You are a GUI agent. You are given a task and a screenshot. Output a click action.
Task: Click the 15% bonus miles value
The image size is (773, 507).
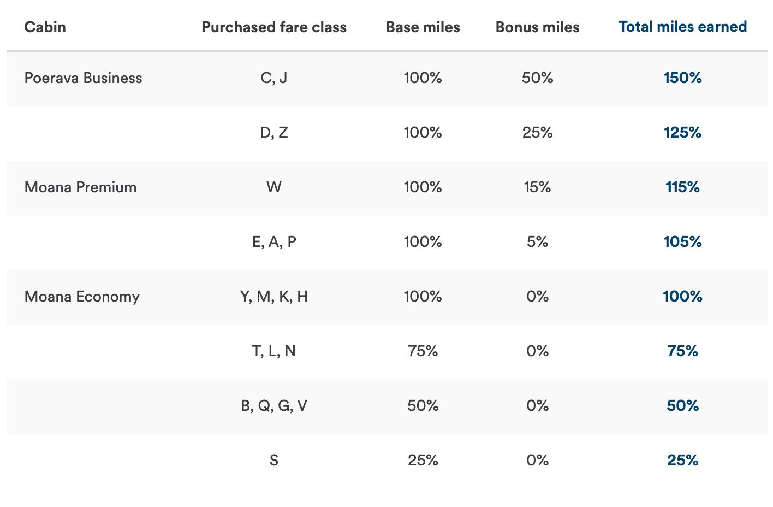coord(537,187)
